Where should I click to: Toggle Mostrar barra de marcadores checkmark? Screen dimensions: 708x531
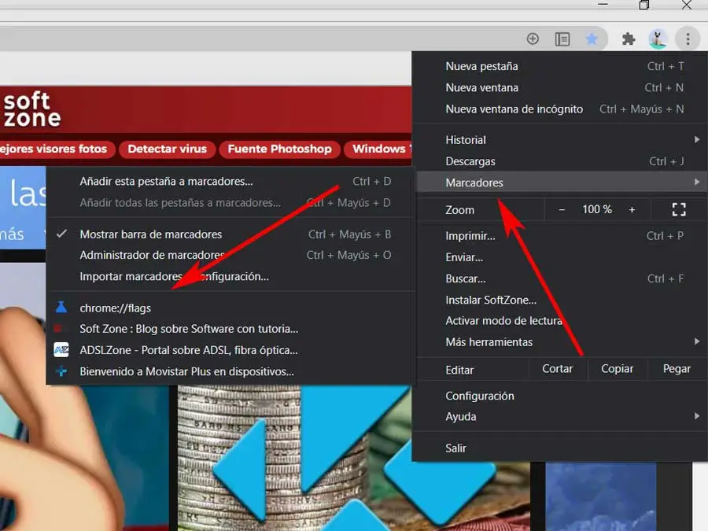click(x=62, y=234)
